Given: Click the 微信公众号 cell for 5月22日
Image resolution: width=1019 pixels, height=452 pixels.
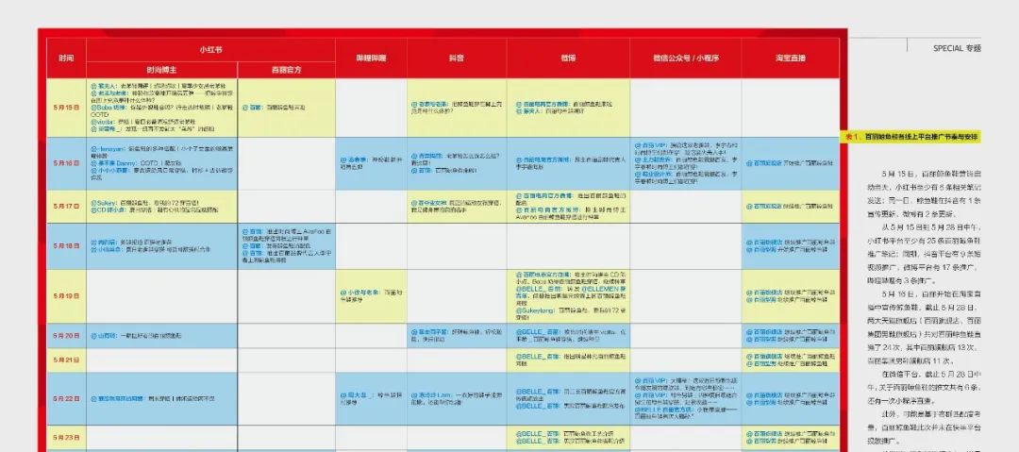Looking at the screenshot, I should pos(686,398).
